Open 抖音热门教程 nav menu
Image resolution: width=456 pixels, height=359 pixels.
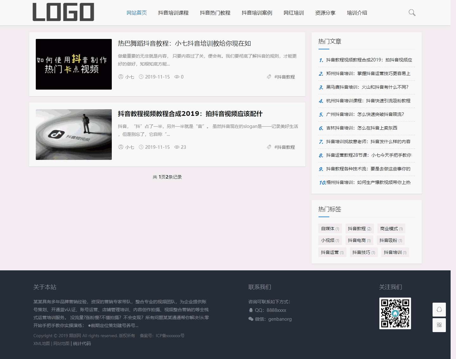(x=215, y=13)
